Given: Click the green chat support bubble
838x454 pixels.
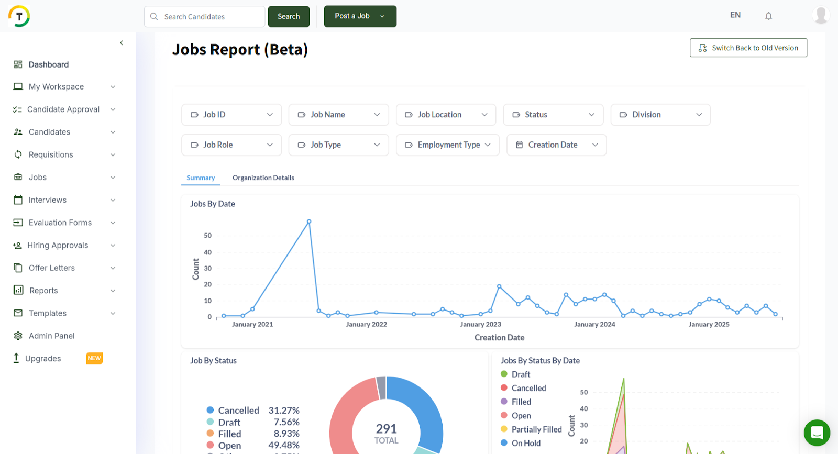Looking at the screenshot, I should coord(817,433).
